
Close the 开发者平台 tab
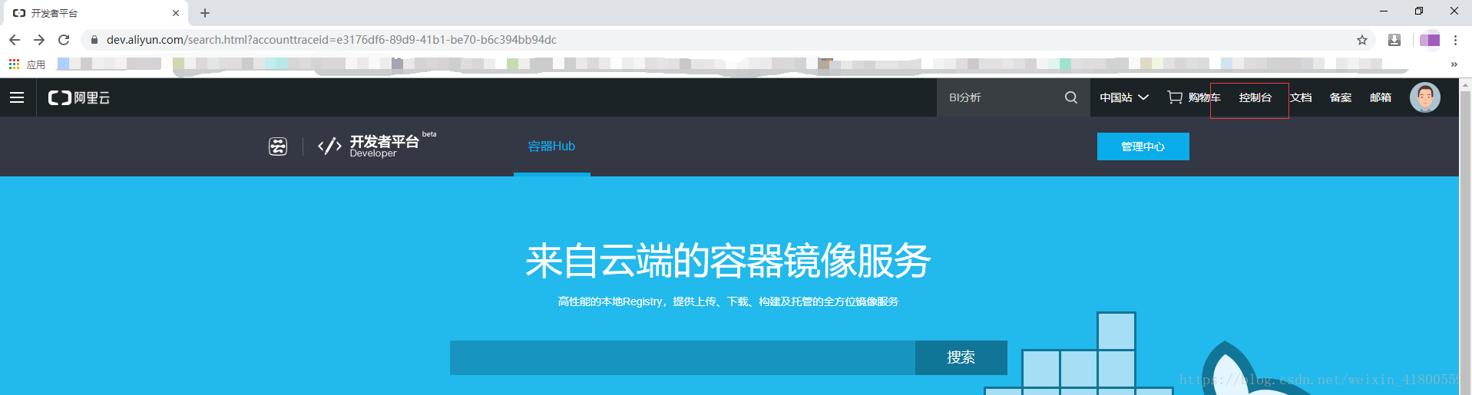[176, 13]
